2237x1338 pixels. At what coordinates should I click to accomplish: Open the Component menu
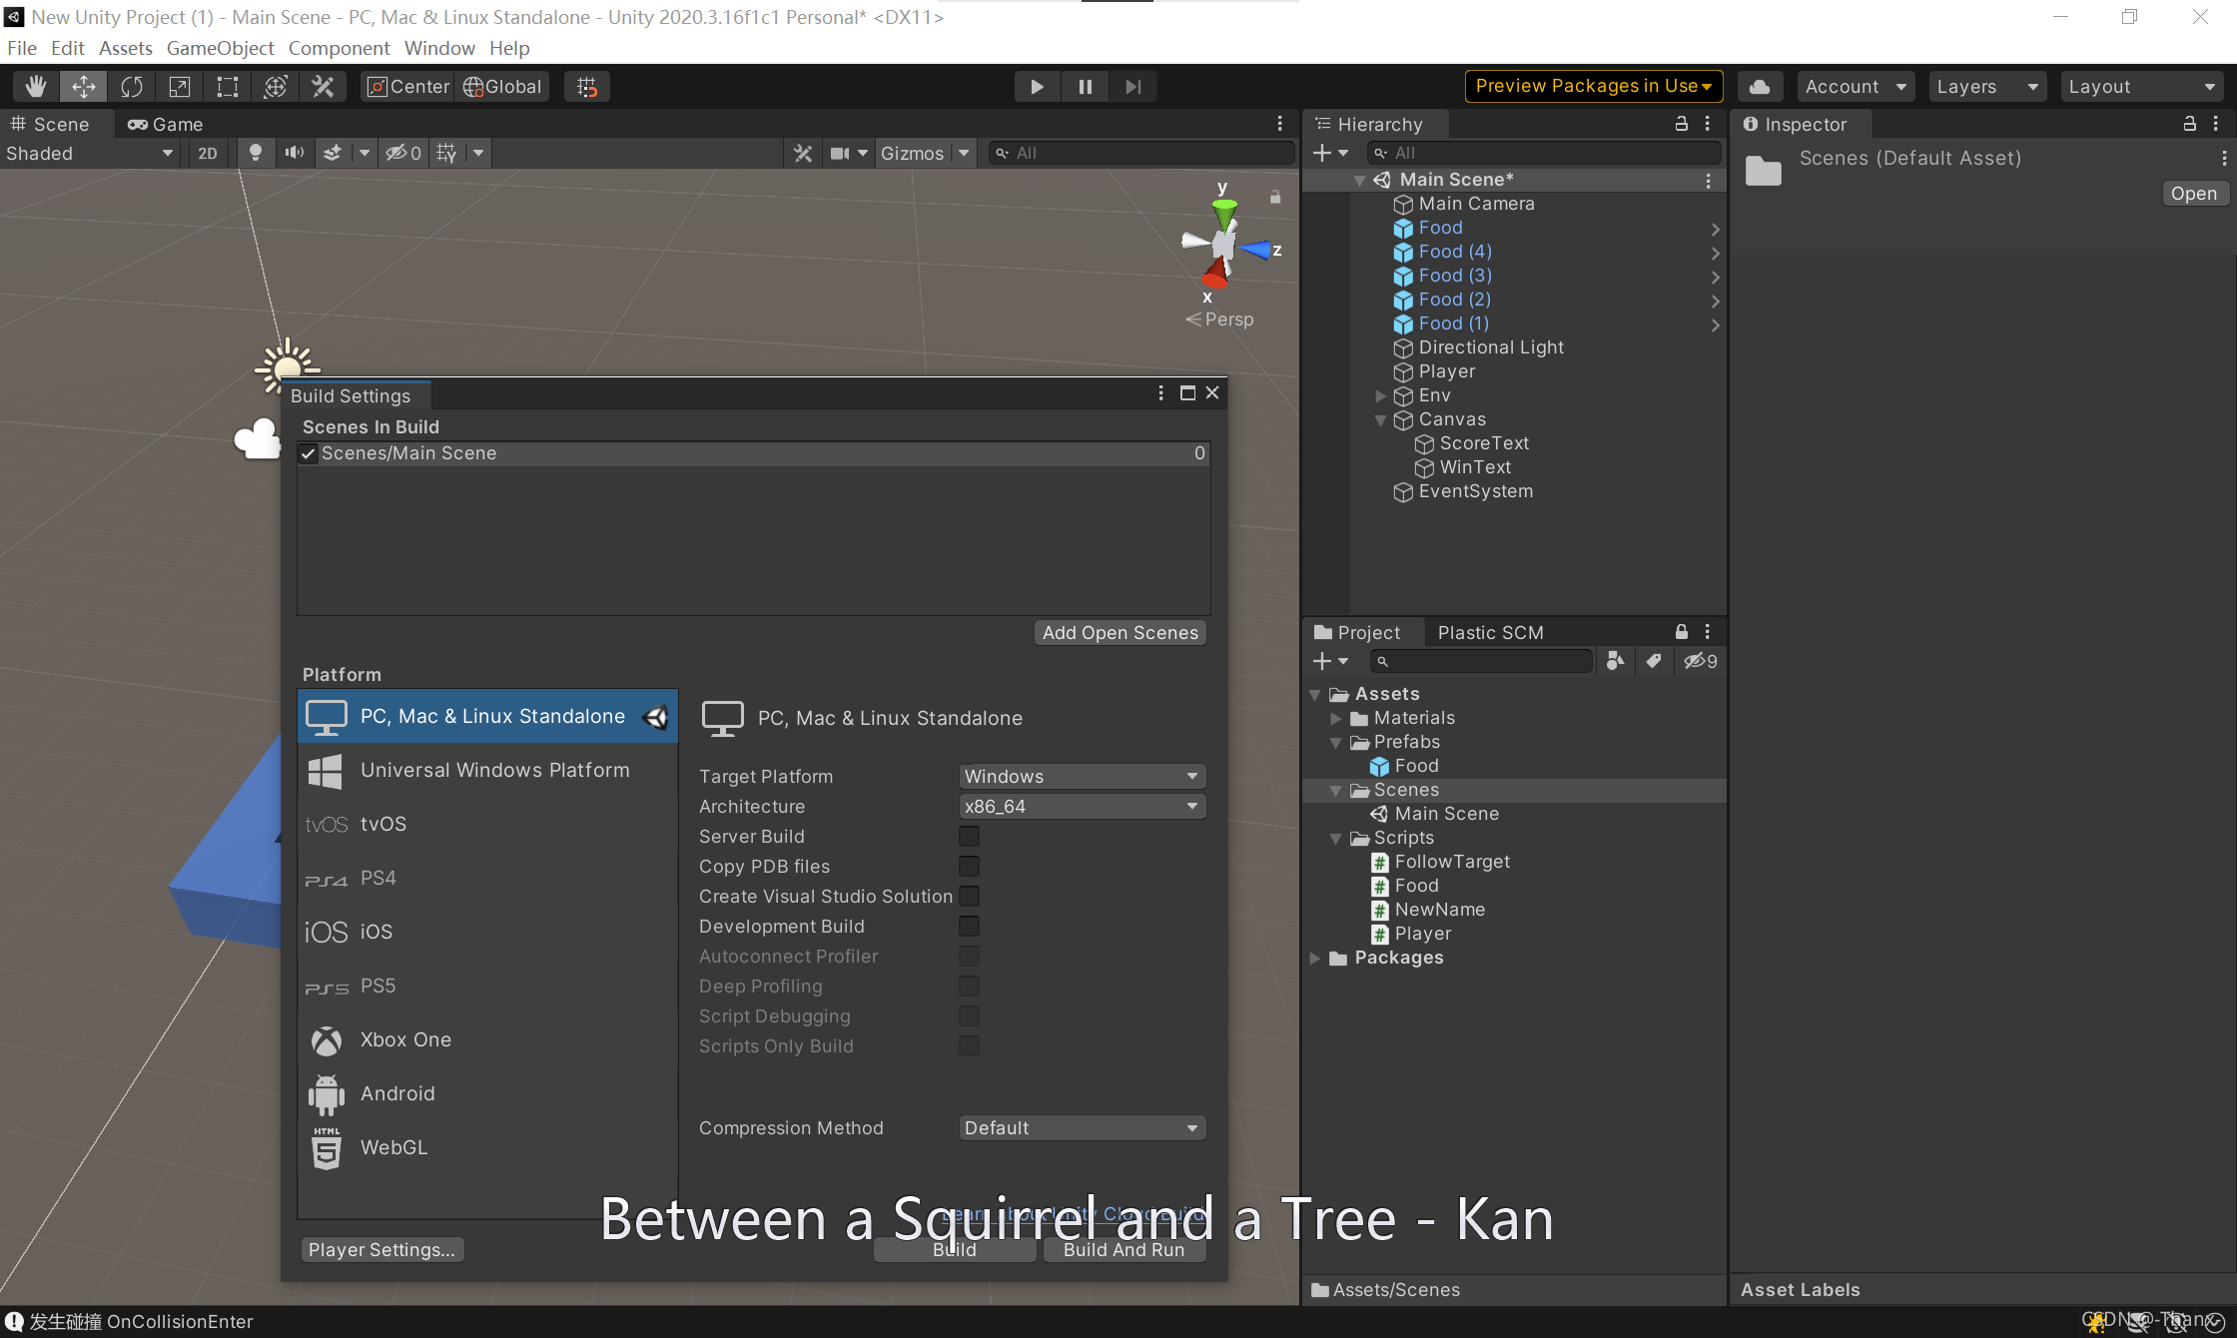click(339, 48)
